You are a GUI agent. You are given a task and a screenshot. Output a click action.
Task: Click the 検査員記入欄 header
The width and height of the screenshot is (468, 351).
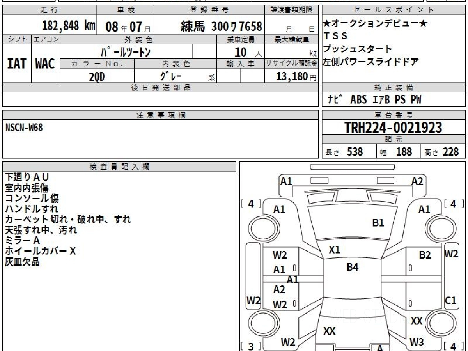119,167
